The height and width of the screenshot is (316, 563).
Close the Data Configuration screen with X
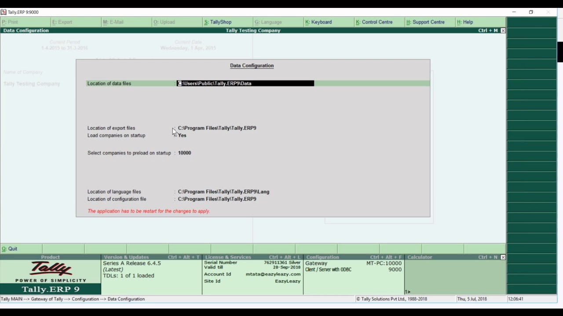(503, 31)
